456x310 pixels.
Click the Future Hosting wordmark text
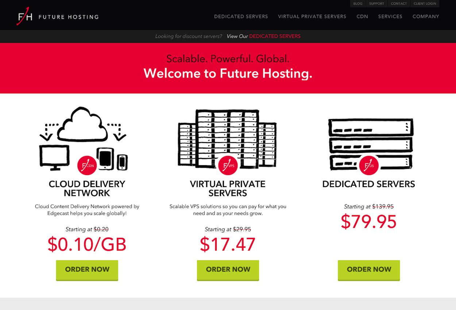pos(69,17)
